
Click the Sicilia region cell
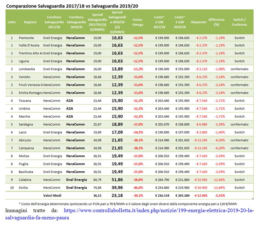pos(23,188)
